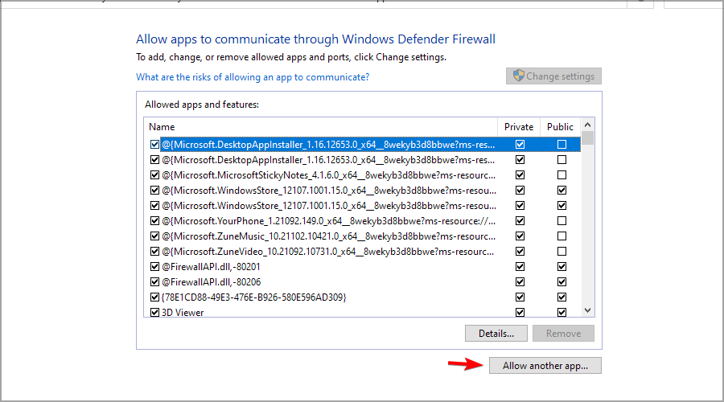Viewport: 724px width, 402px height.
Task: Select the {78E1CD88-49E3-476E-B926-580E596AD309} row
Action: (x=253, y=297)
